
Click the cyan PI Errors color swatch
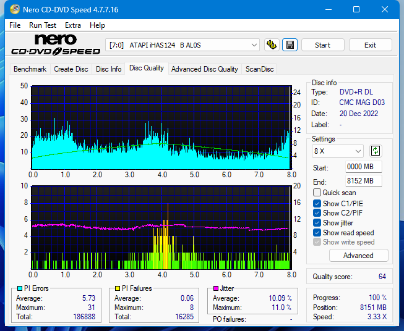tap(20, 288)
